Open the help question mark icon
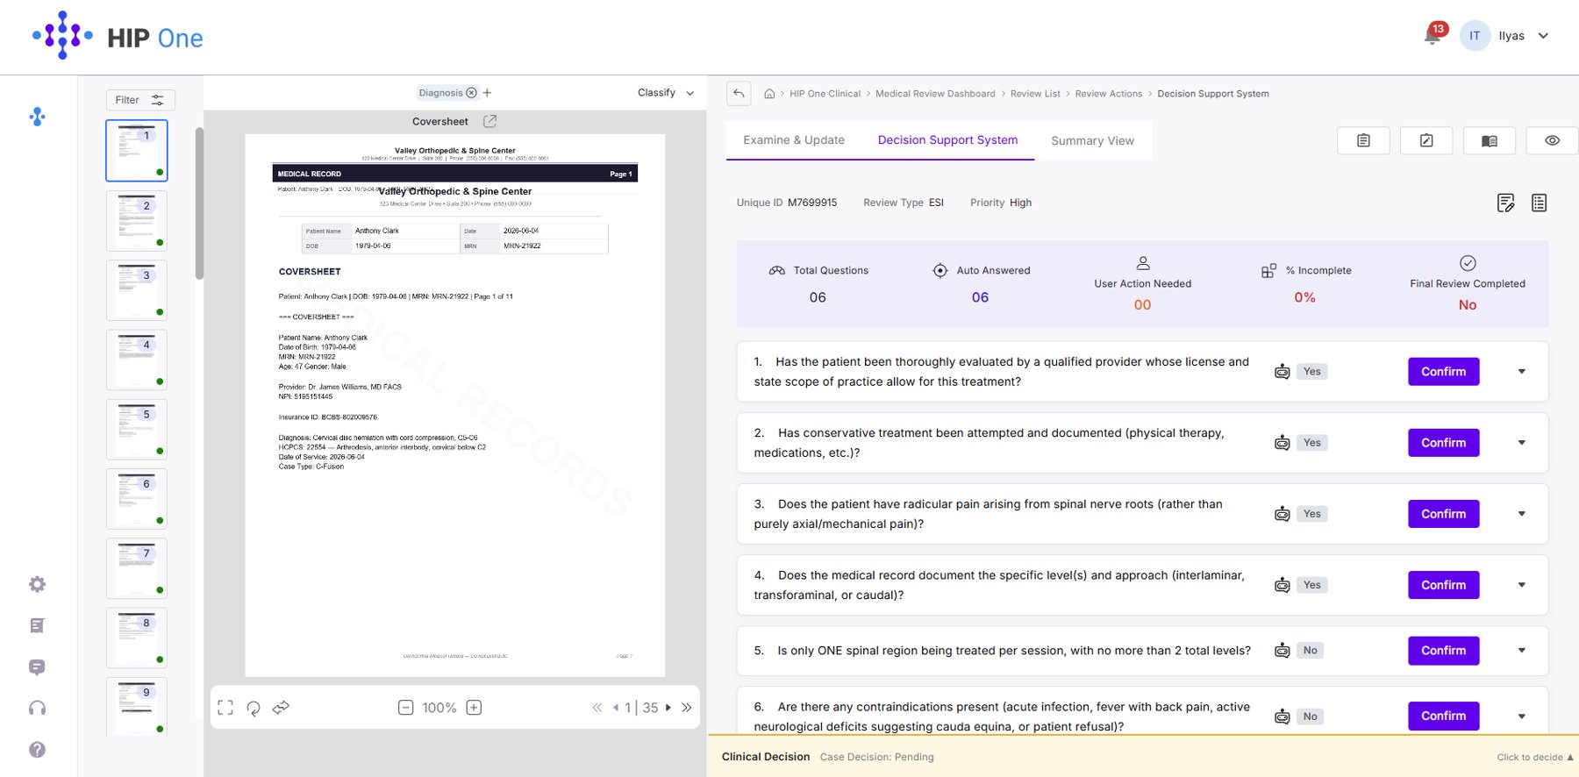 click(x=37, y=750)
